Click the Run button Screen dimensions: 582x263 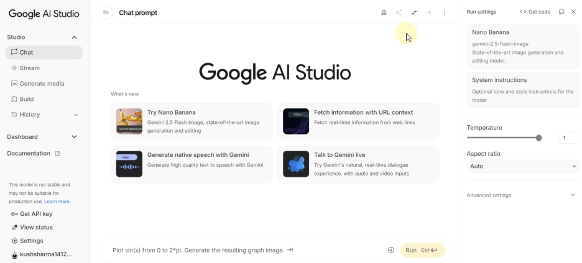[423, 251]
